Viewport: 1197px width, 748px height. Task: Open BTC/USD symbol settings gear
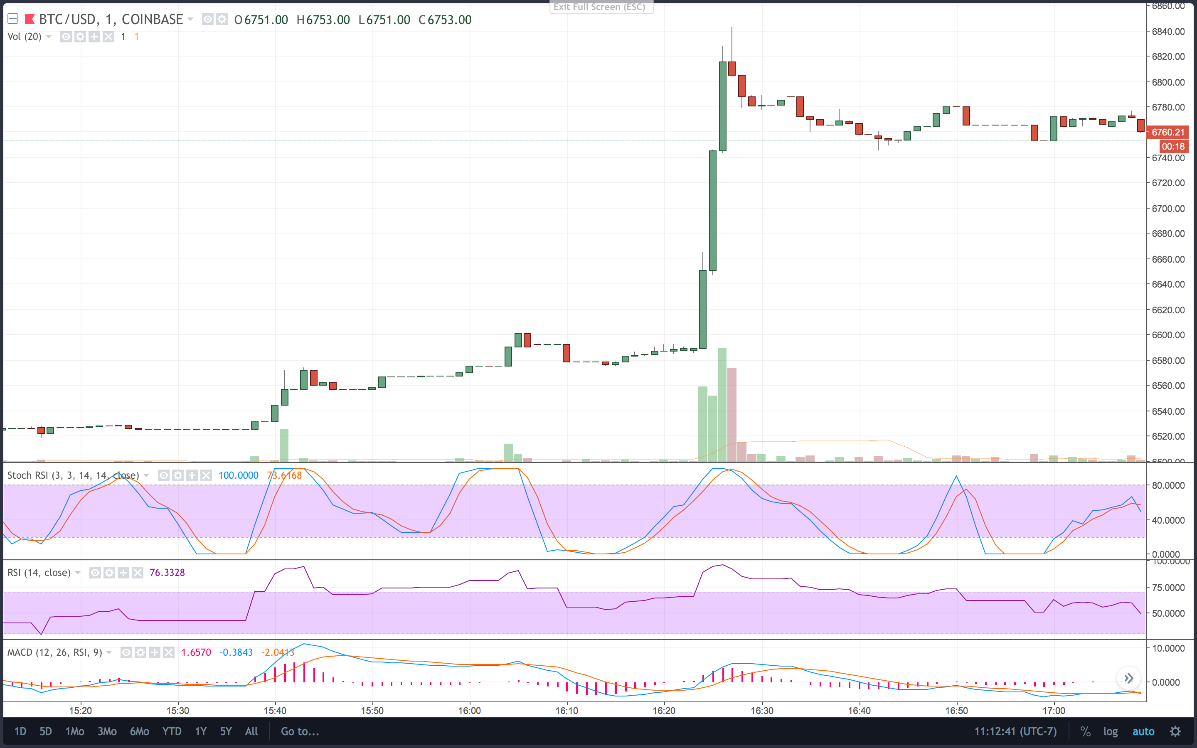pos(222,19)
